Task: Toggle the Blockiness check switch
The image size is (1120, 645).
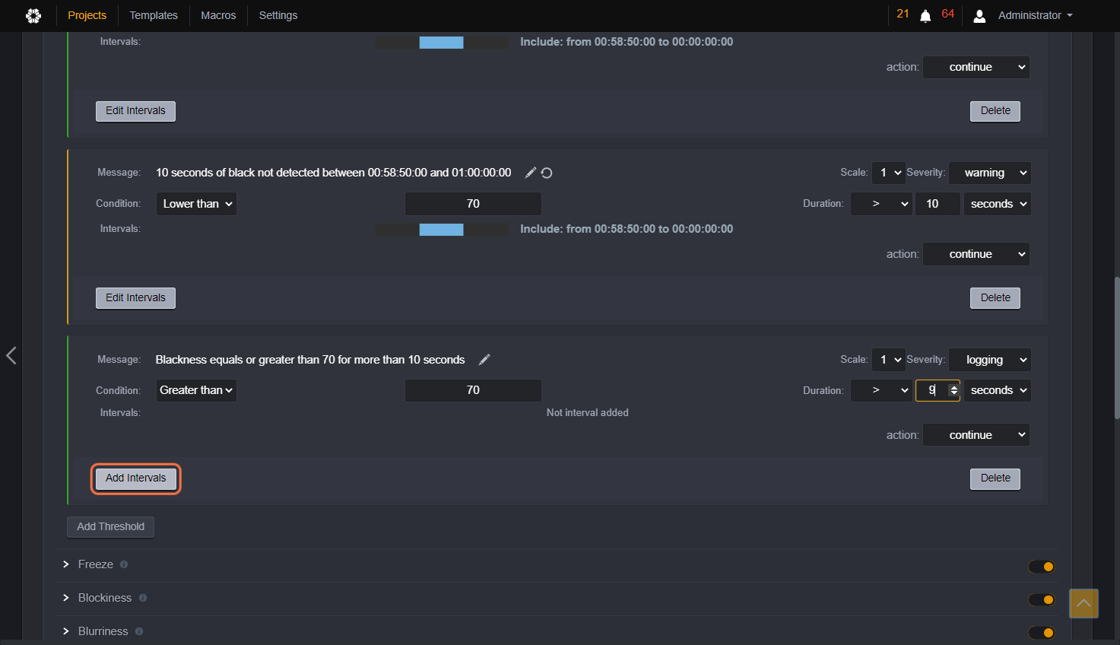Action: (x=1042, y=599)
